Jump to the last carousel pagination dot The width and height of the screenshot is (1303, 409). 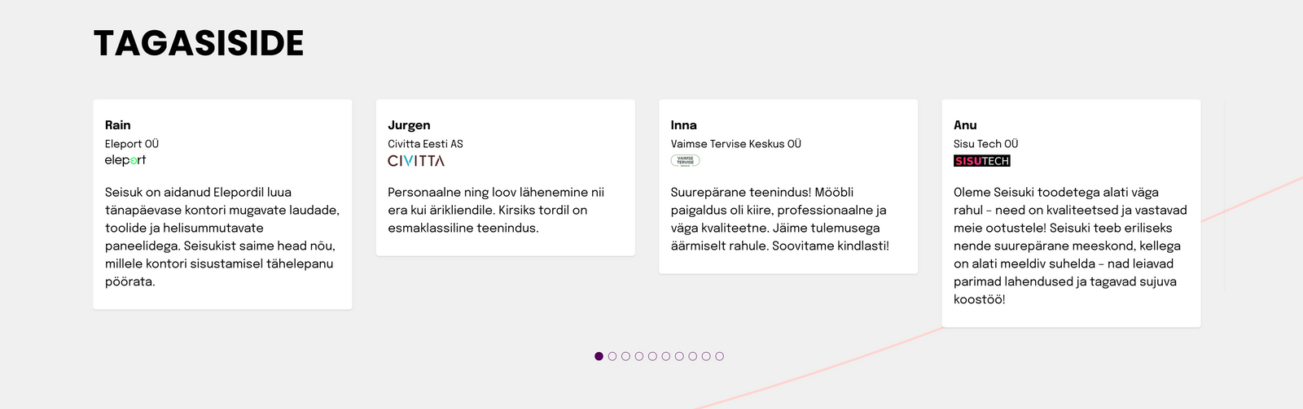[x=719, y=356]
